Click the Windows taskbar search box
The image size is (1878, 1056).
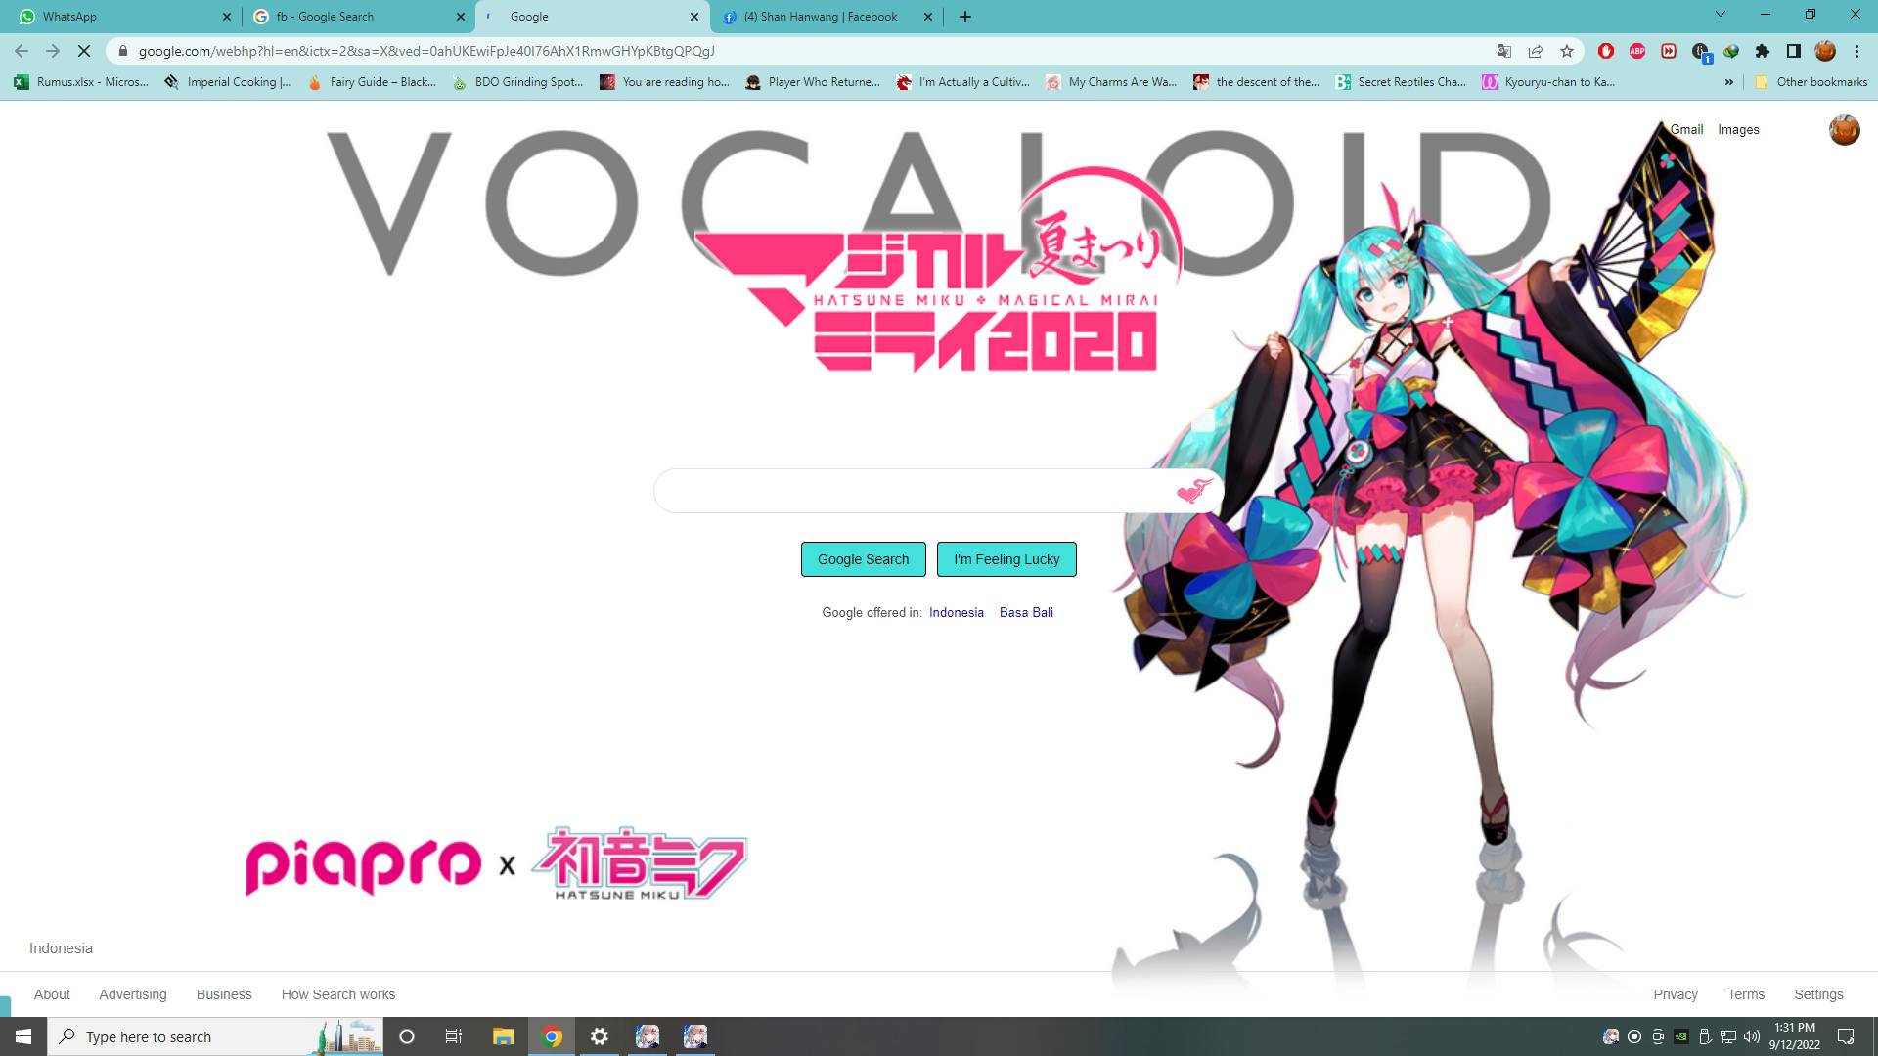pos(215,1036)
